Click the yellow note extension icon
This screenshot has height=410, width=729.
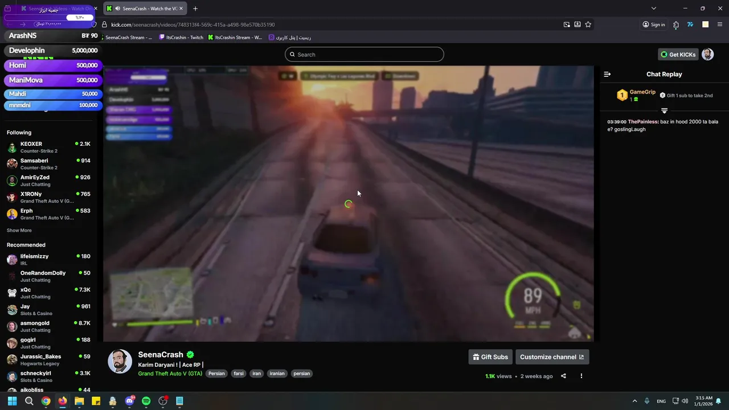(705, 24)
